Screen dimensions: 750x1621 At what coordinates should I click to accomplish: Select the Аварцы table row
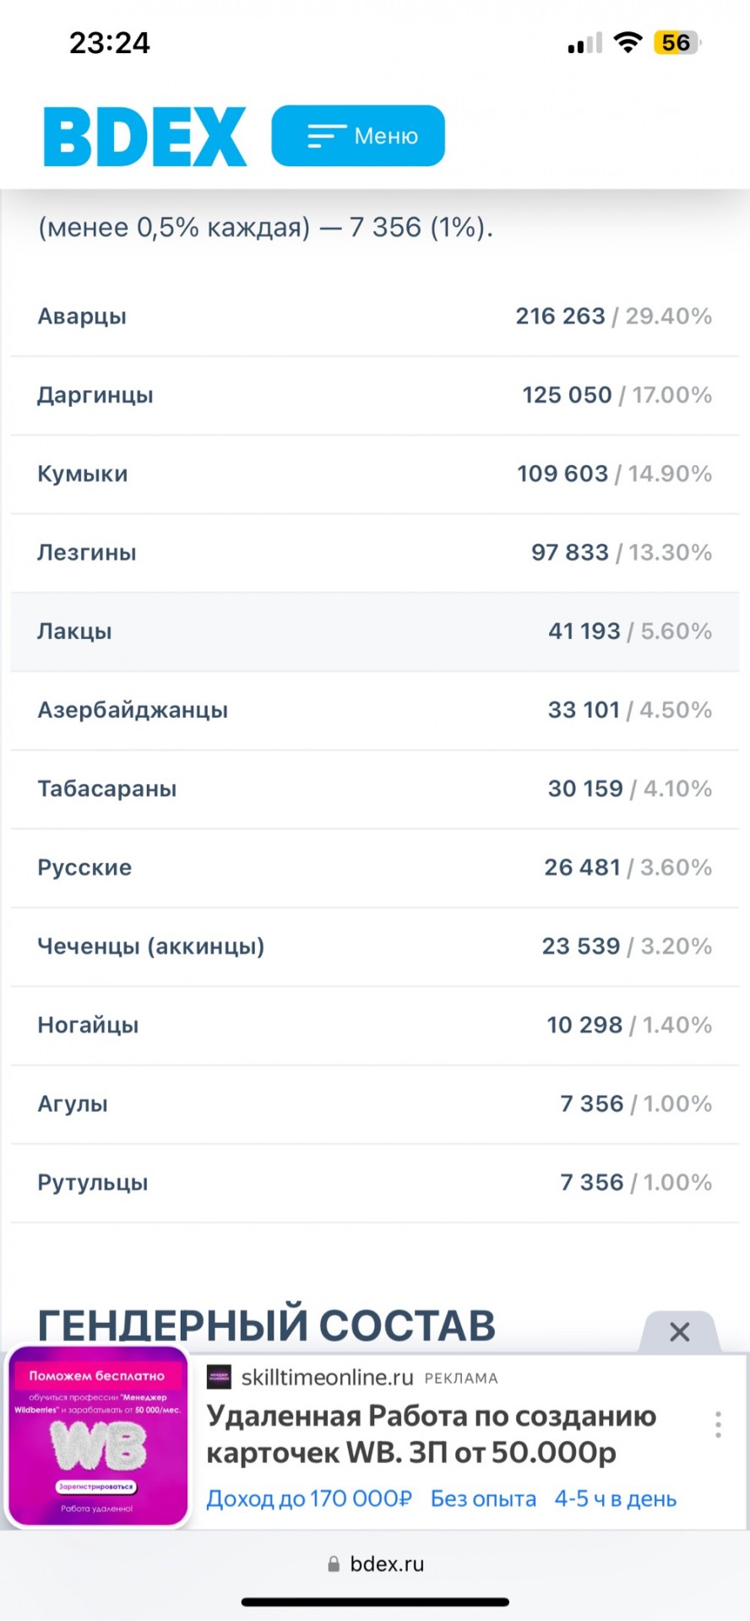coord(375,317)
